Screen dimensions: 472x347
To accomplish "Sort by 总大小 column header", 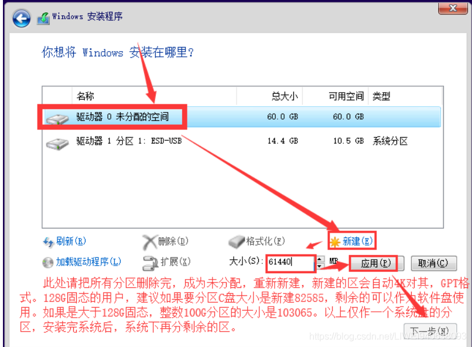I will [x=269, y=96].
